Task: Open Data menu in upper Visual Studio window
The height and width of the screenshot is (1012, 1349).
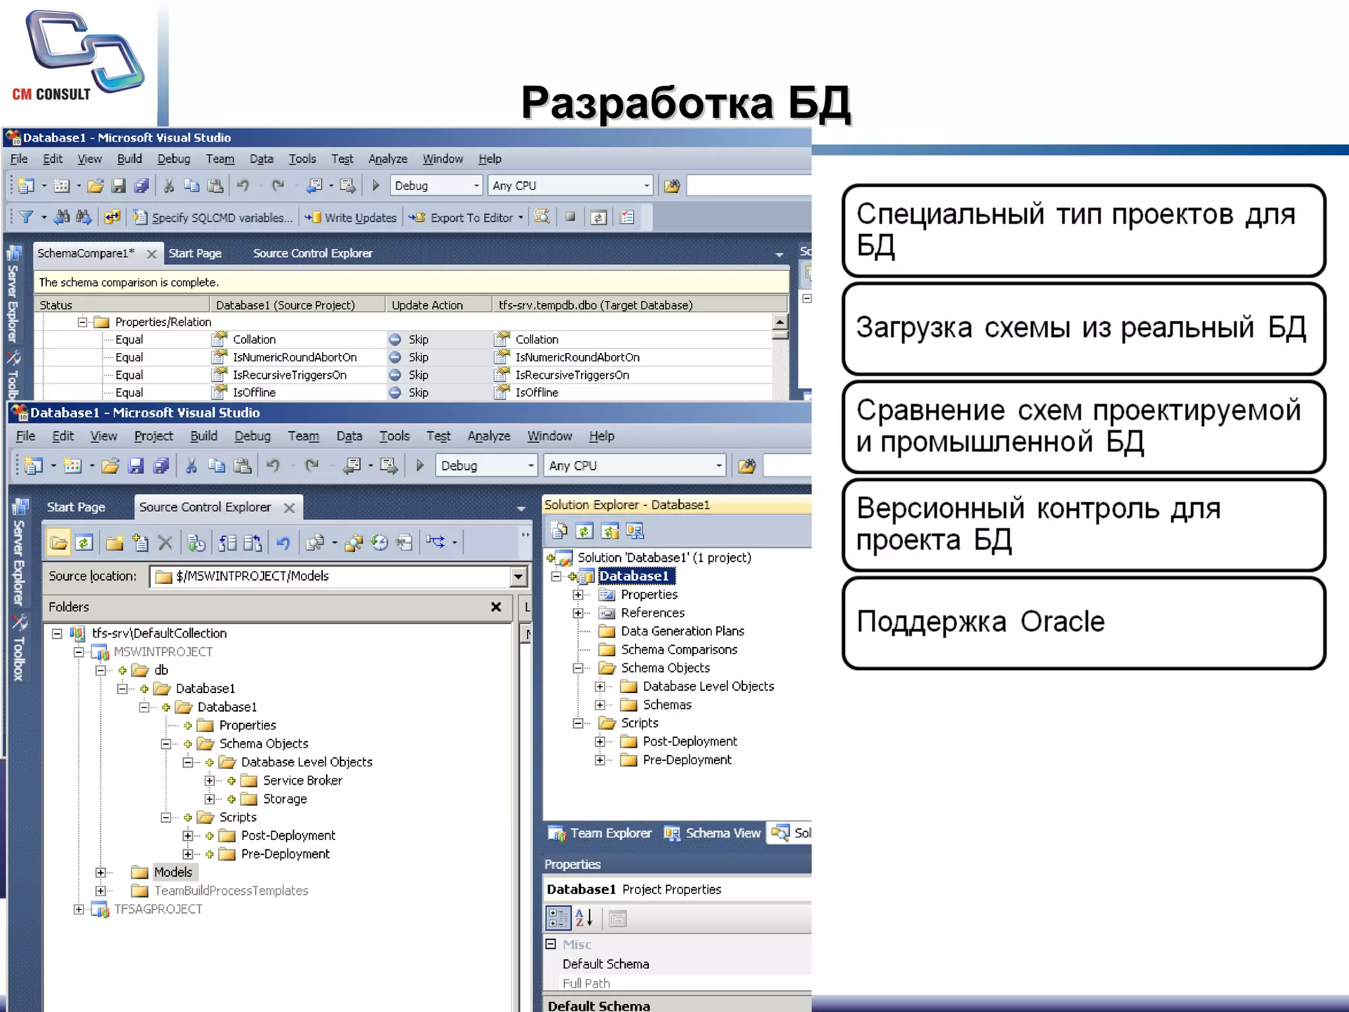Action: click(262, 159)
